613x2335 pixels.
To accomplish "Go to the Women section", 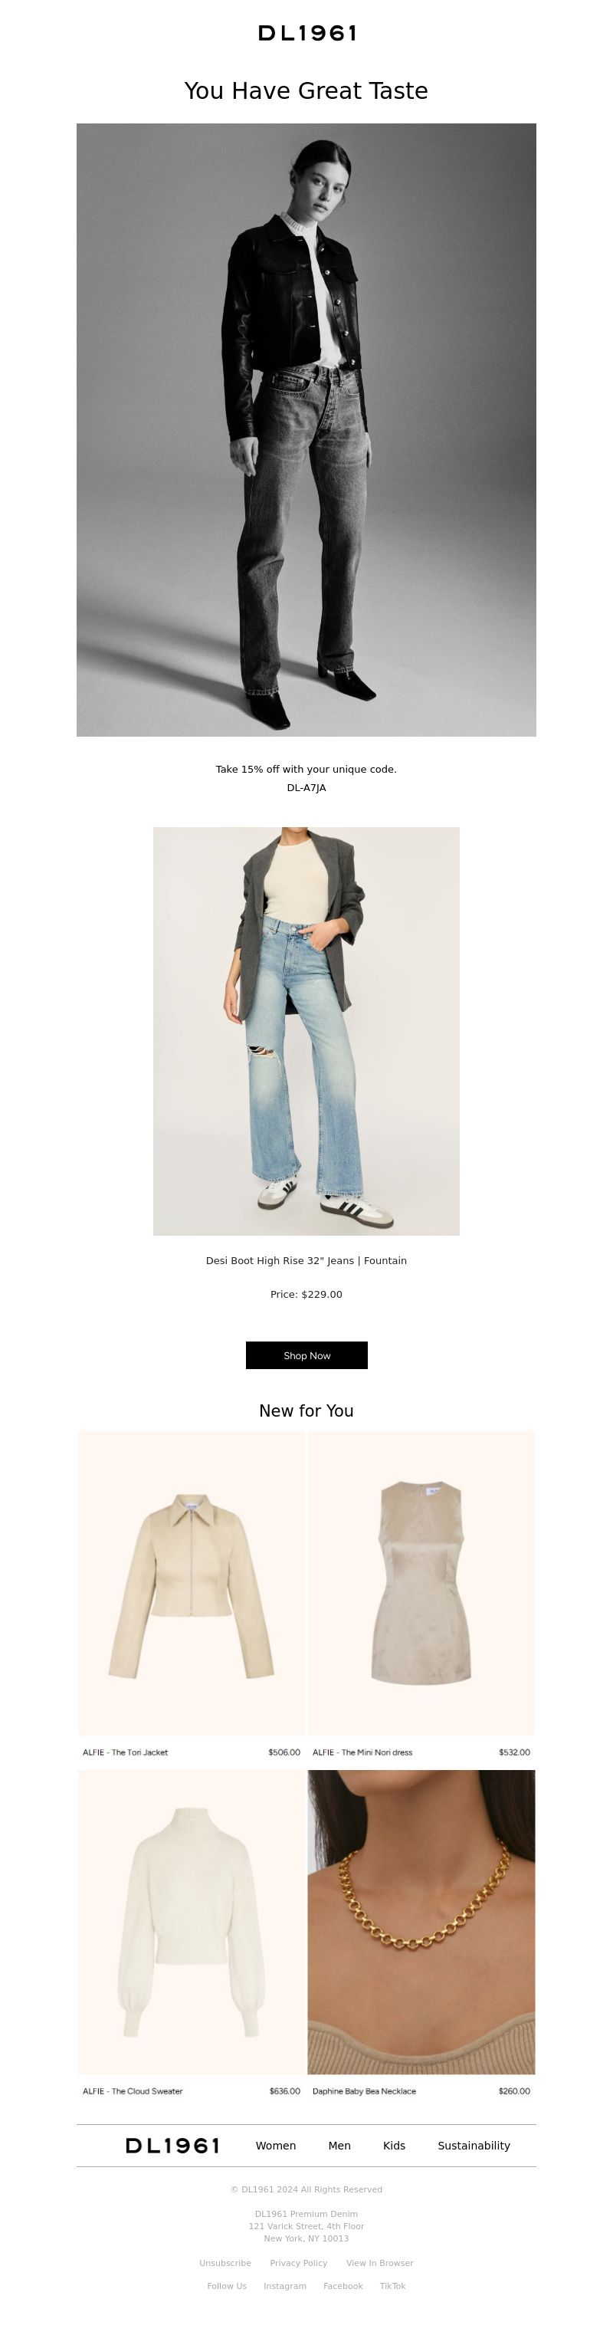I will click(275, 2146).
